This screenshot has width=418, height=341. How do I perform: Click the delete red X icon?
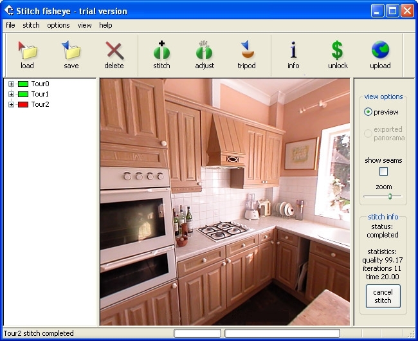[x=114, y=50]
